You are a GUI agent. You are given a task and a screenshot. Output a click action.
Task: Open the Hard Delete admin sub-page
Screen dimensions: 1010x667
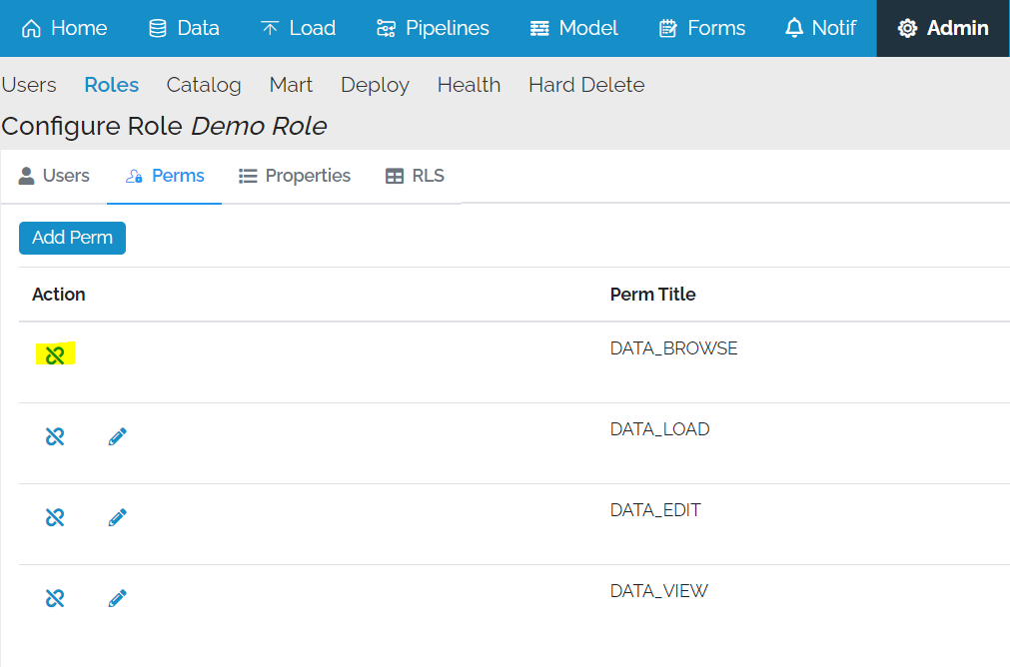click(586, 85)
